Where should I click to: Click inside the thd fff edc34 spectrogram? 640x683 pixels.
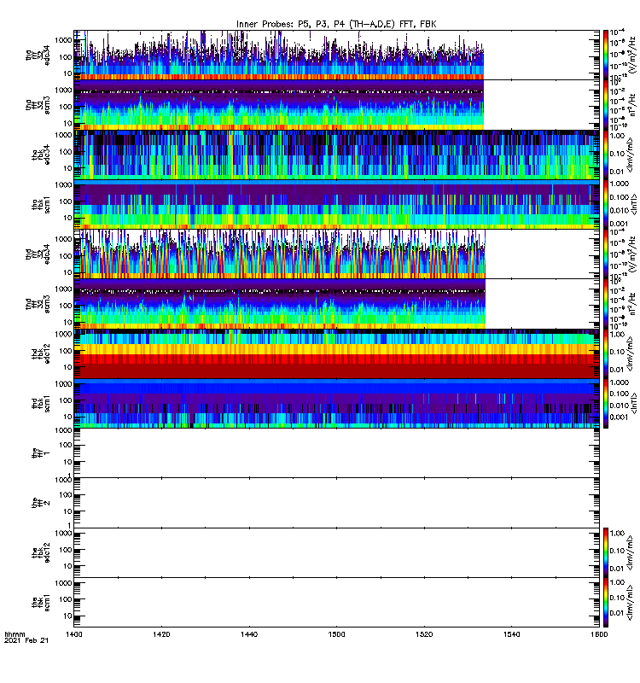pyautogui.click(x=280, y=254)
